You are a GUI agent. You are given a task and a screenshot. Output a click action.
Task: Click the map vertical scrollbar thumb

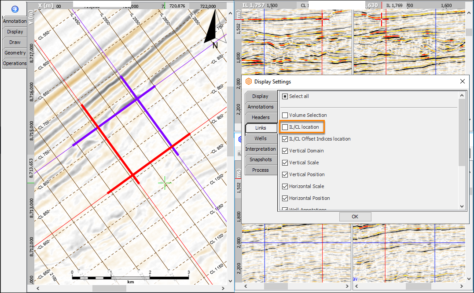click(x=230, y=121)
